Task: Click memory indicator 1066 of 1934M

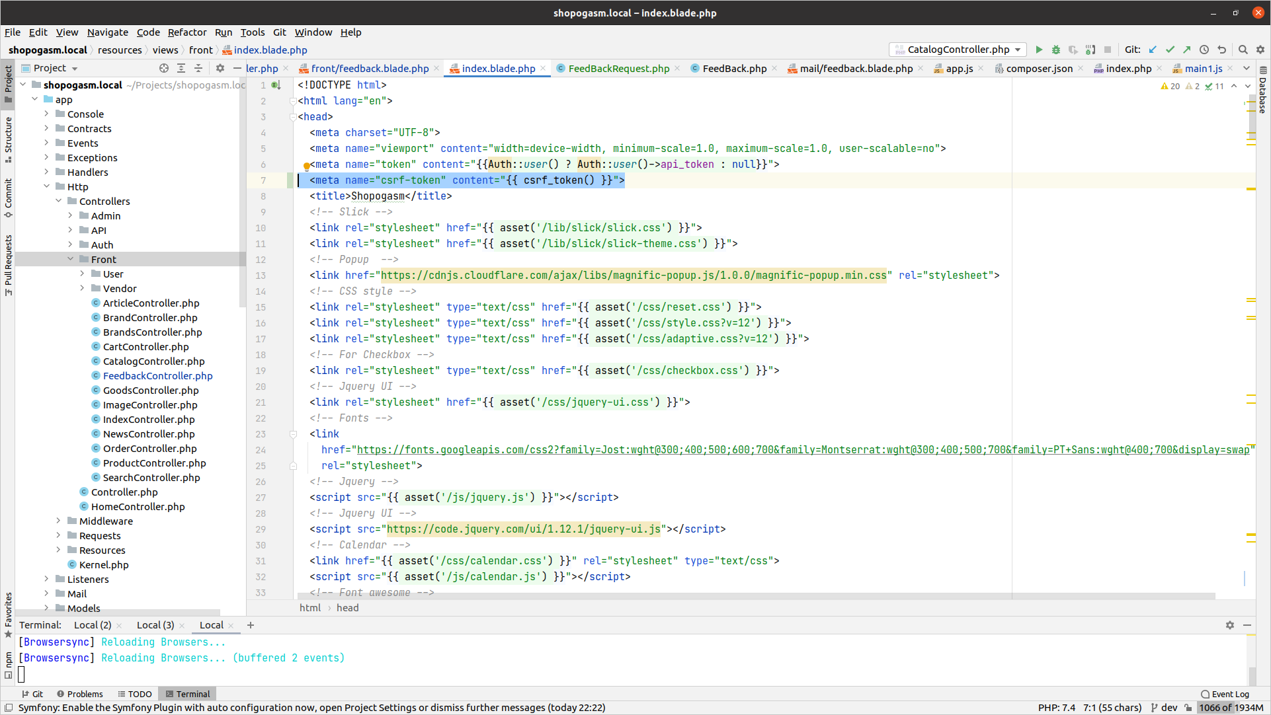Action: pyautogui.click(x=1231, y=708)
